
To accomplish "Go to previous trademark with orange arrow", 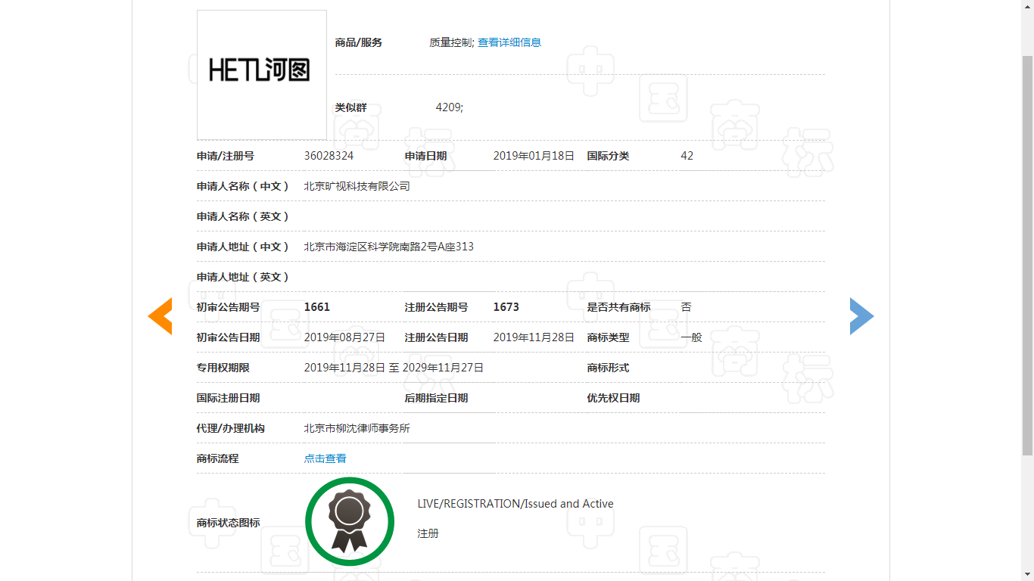I will (x=160, y=316).
